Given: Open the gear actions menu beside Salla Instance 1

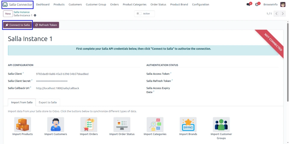Looking at the screenshot, I should [35, 15].
